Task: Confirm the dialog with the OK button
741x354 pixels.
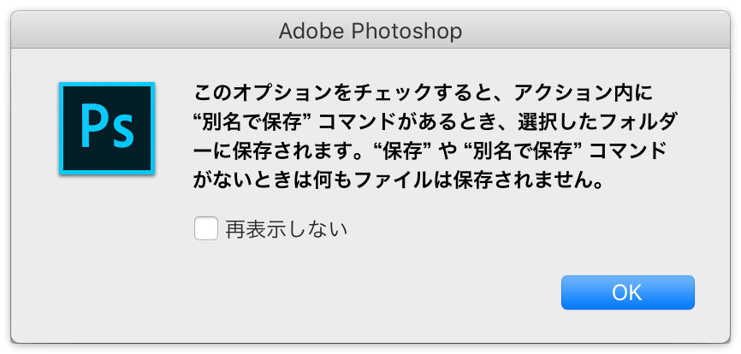Action: point(627,292)
